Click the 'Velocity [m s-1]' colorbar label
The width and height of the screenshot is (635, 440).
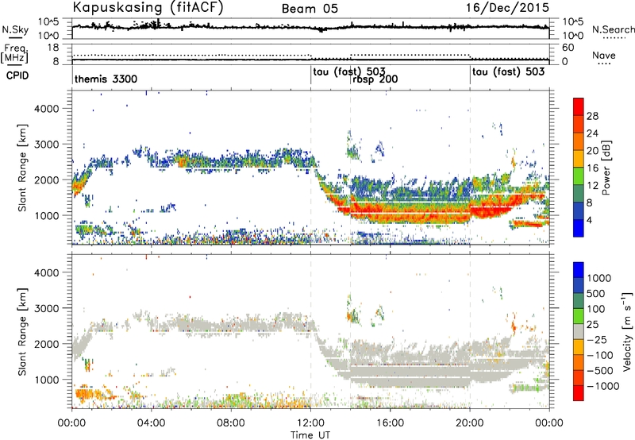click(x=627, y=331)
